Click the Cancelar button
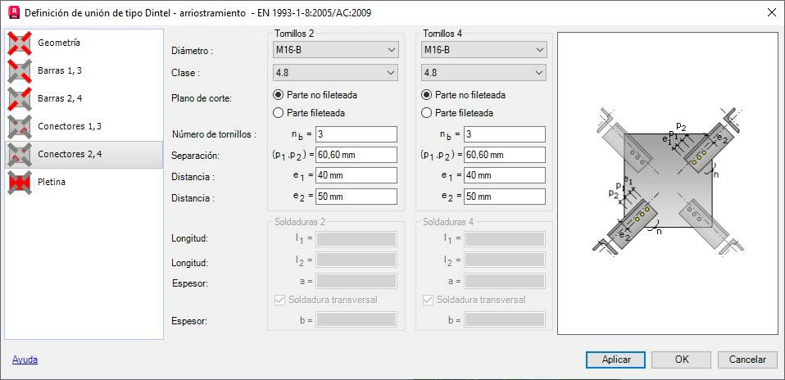This screenshot has height=380, width=785. pyautogui.click(x=747, y=360)
